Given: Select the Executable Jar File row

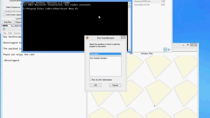Looking at the screenshot, I should click(149, 5).
